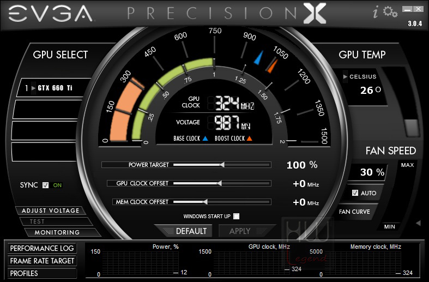Switch to Performance Log
429x282 pixels.
(x=42, y=248)
